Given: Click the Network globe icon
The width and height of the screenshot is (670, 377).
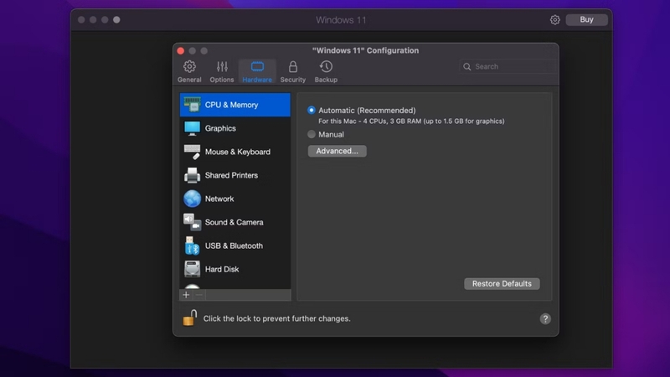Looking at the screenshot, I should coord(193,199).
